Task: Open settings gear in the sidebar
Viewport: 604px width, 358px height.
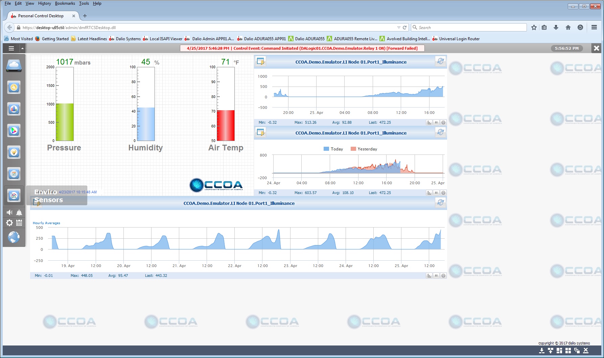Action: 9,223
